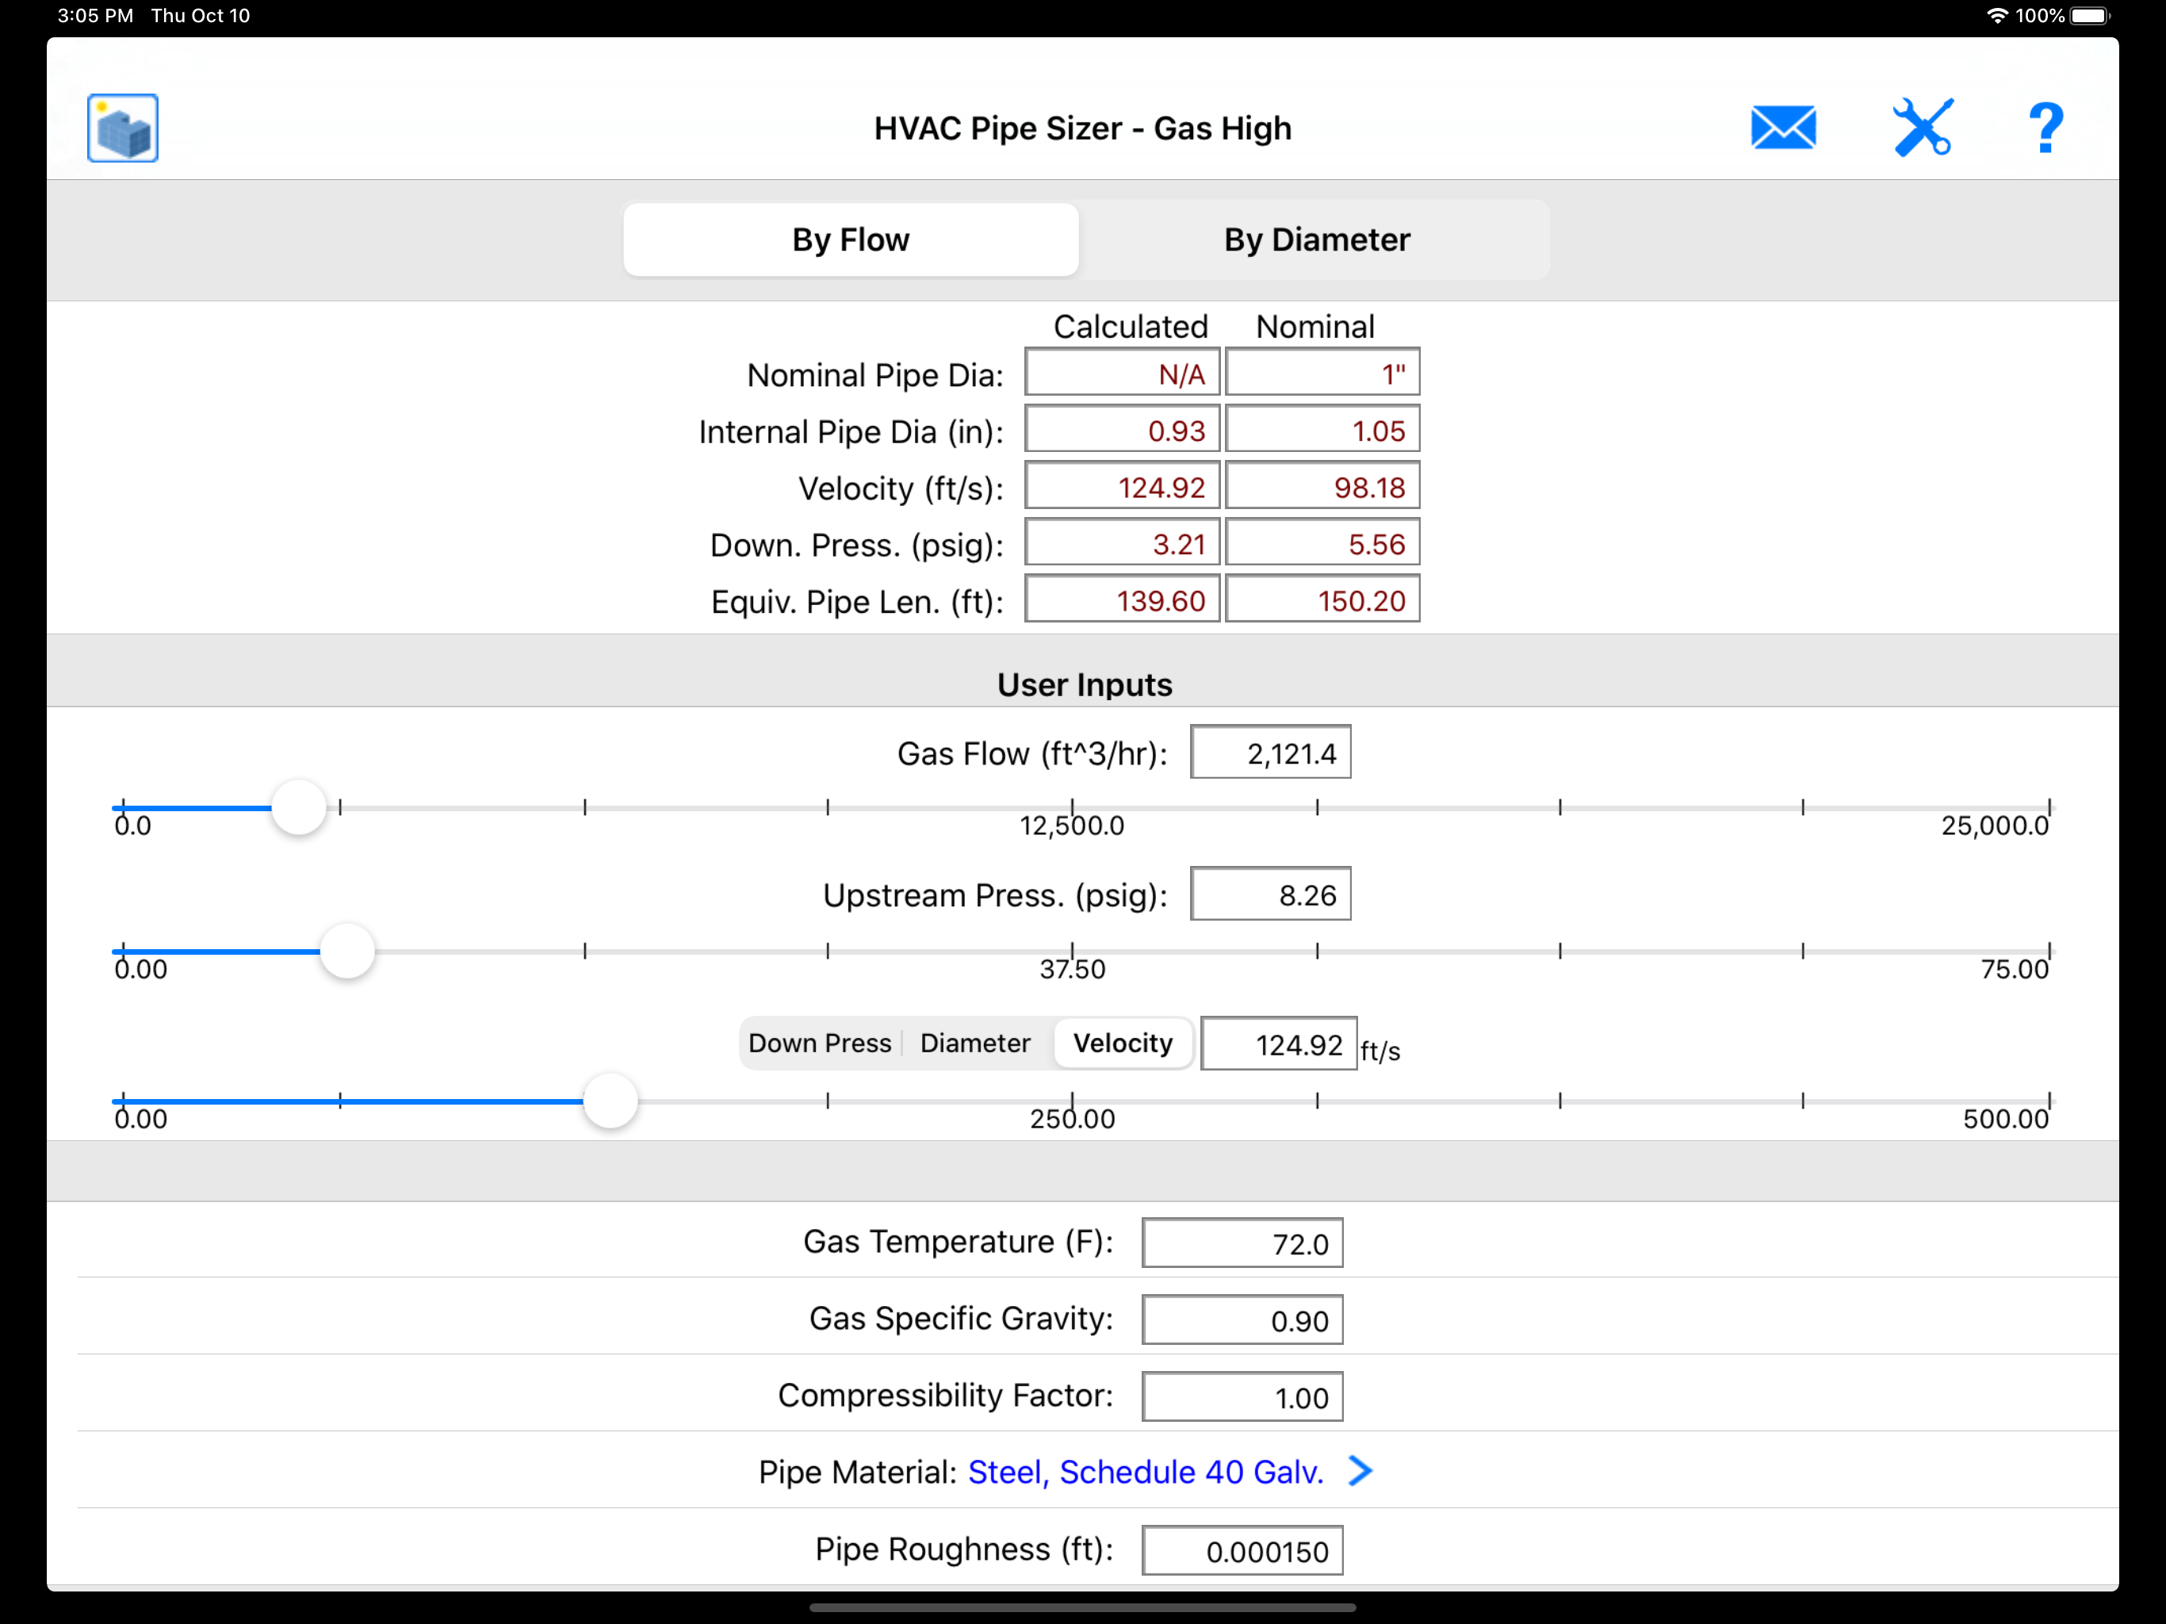
Task: Tap the Calculated column header
Action: pos(1130,326)
